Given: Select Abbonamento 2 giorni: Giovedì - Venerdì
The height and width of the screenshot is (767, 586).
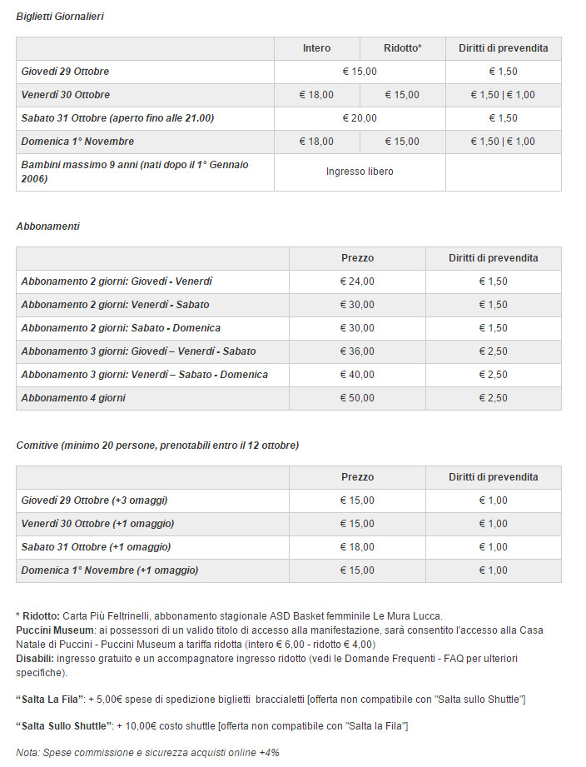Looking at the screenshot, I should click(117, 281).
